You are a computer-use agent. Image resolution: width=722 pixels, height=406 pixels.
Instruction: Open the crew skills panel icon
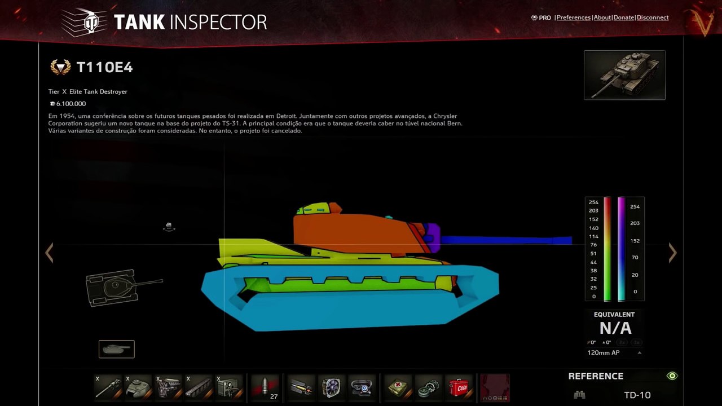(495, 387)
